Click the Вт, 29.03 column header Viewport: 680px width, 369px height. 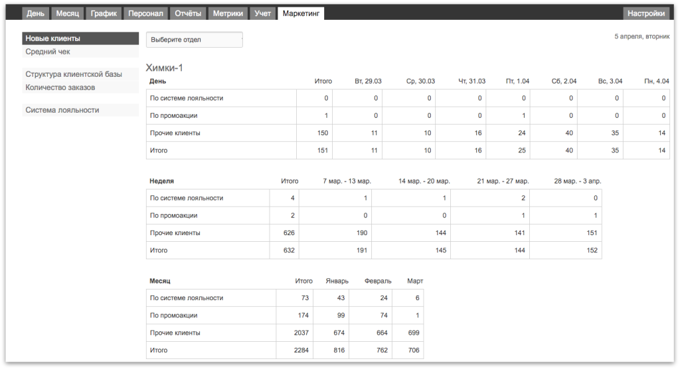[368, 81]
